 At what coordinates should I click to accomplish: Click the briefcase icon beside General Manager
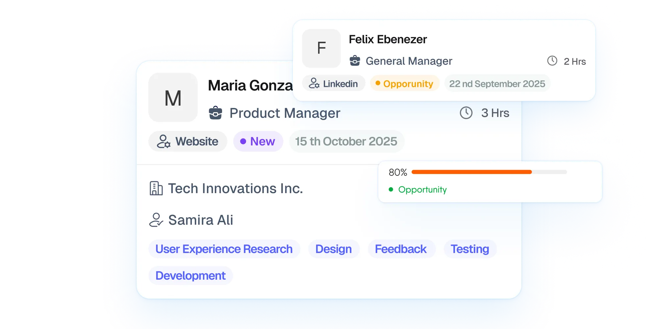pyautogui.click(x=355, y=61)
